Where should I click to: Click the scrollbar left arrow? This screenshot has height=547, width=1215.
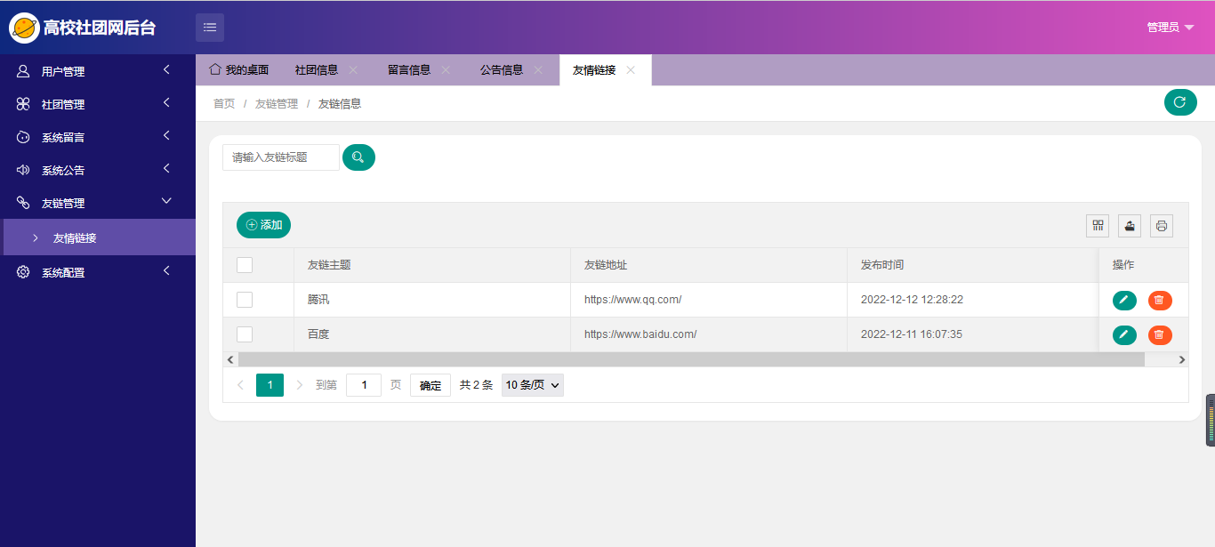tap(230, 359)
